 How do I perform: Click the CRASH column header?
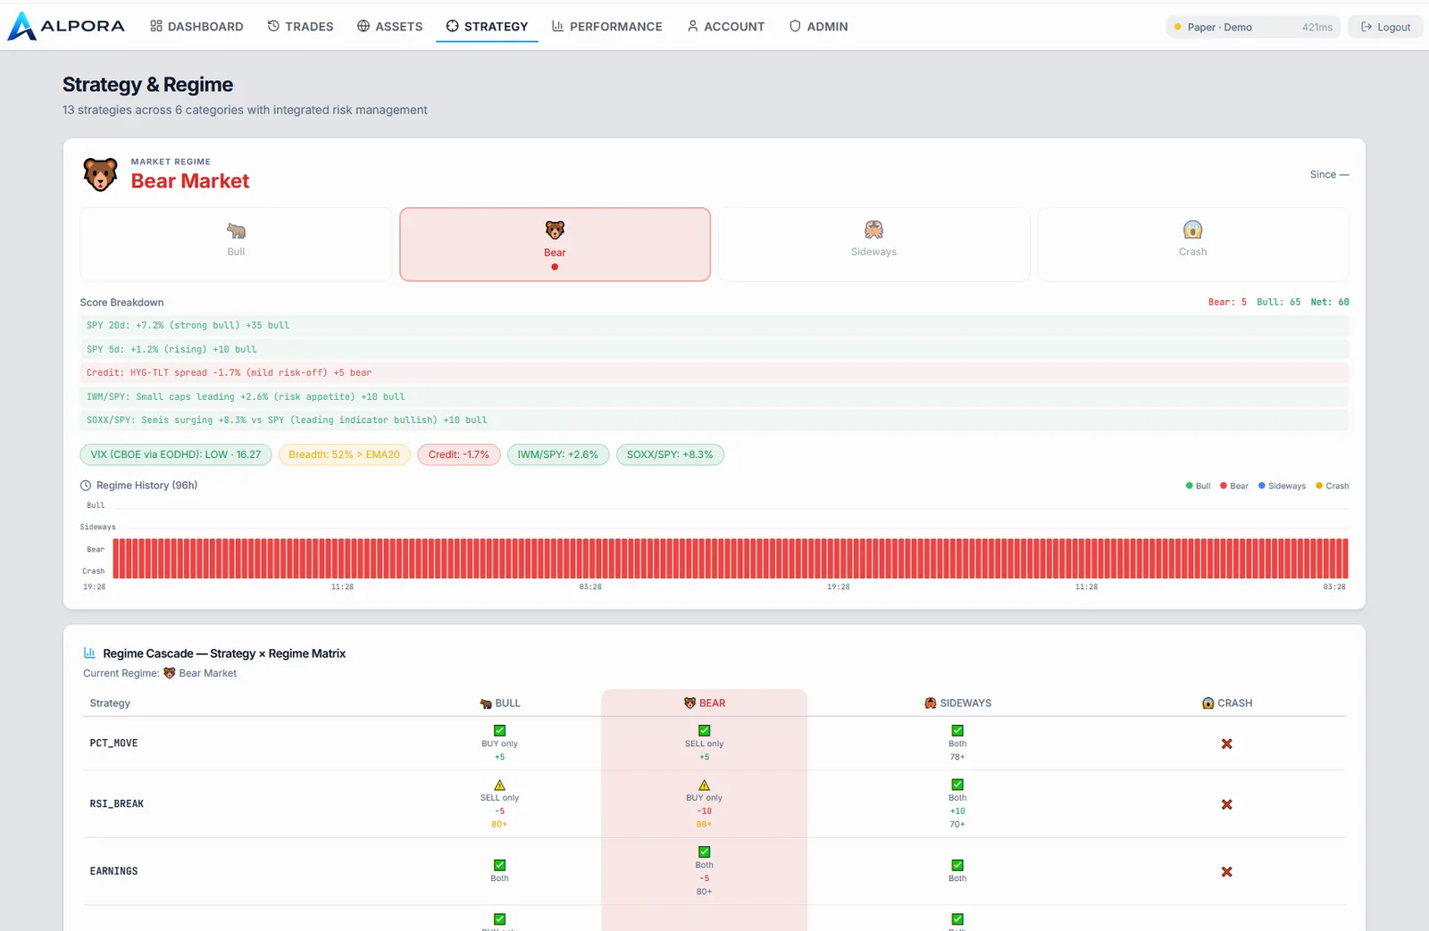coord(1227,703)
